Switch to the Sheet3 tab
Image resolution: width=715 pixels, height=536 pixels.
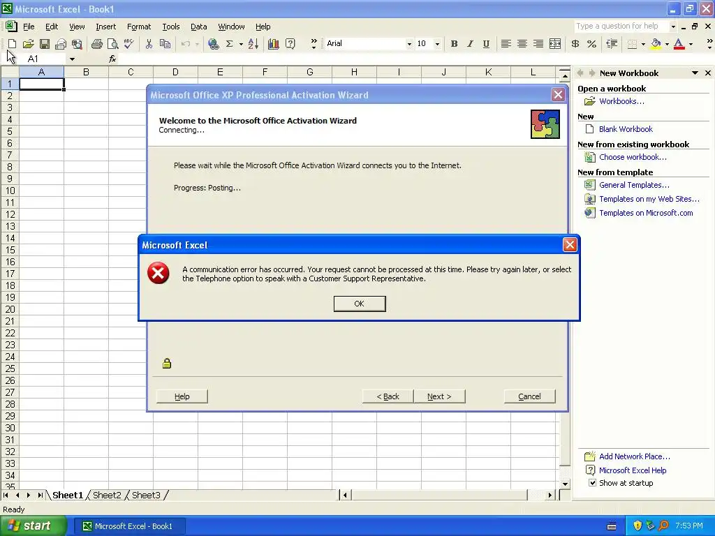pyautogui.click(x=146, y=495)
